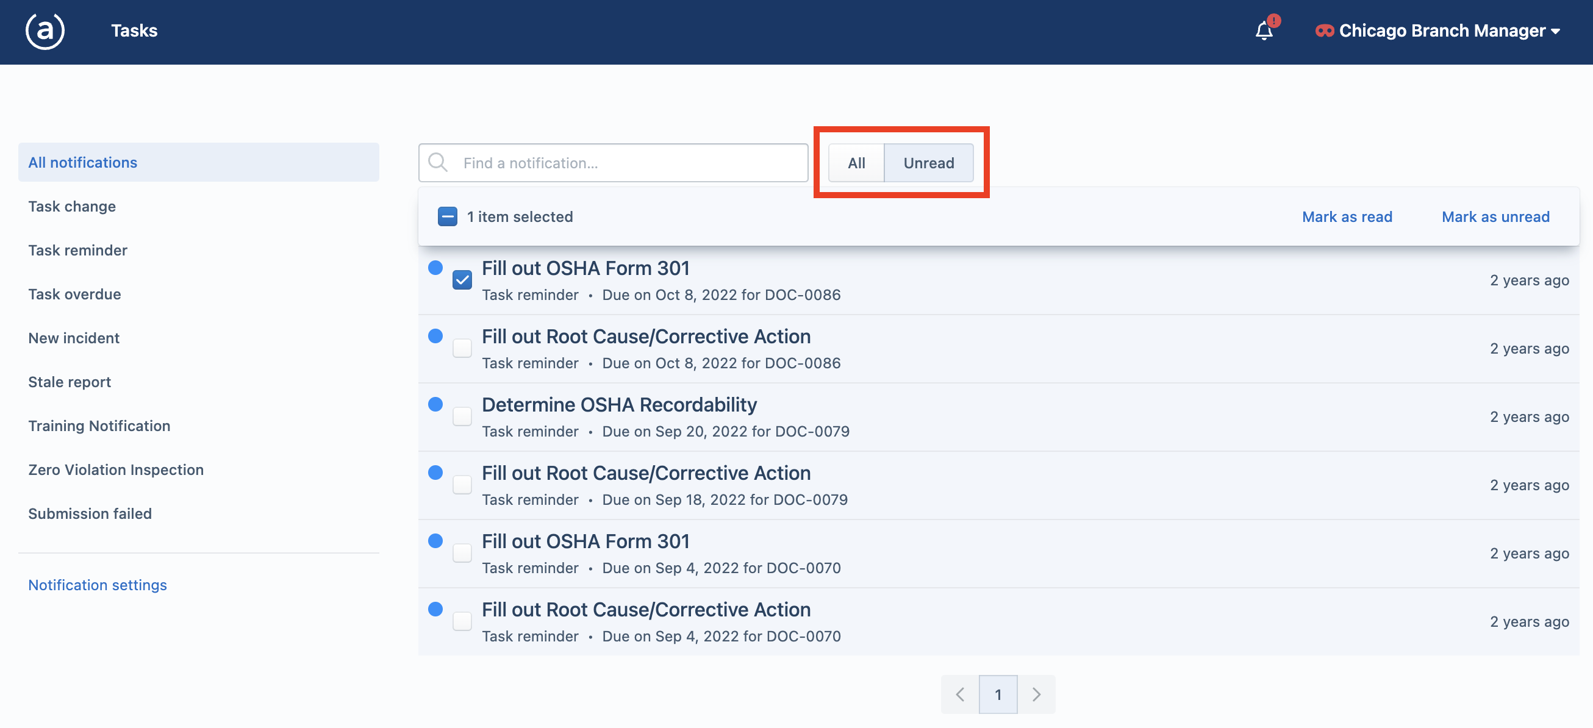Click '1 item selected' label
Viewport: 1593px width, 728px height.
click(520, 217)
